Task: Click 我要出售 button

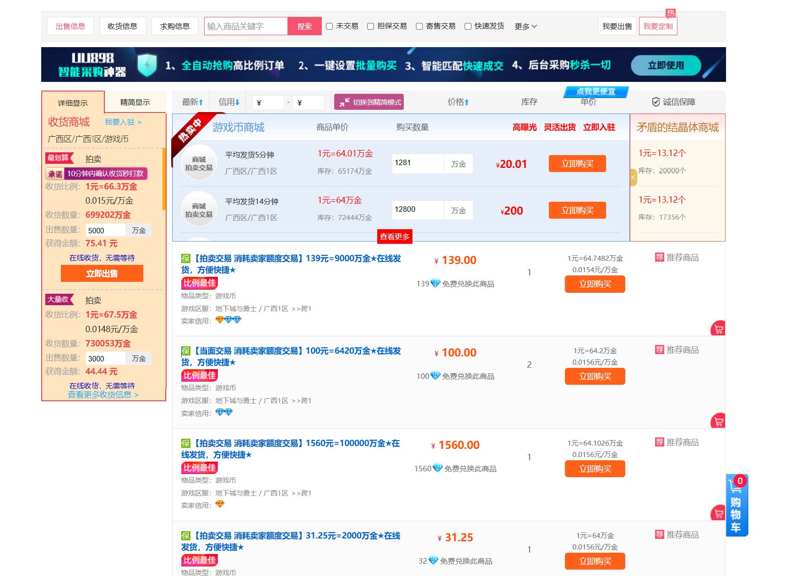Action: (617, 26)
